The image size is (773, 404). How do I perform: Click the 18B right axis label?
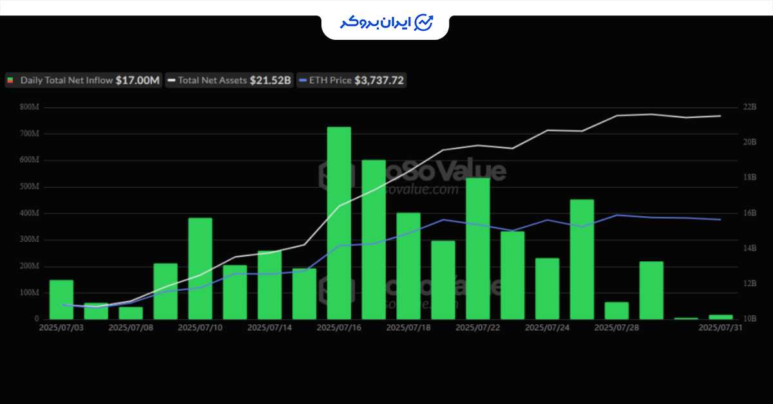tap(749, 178)
